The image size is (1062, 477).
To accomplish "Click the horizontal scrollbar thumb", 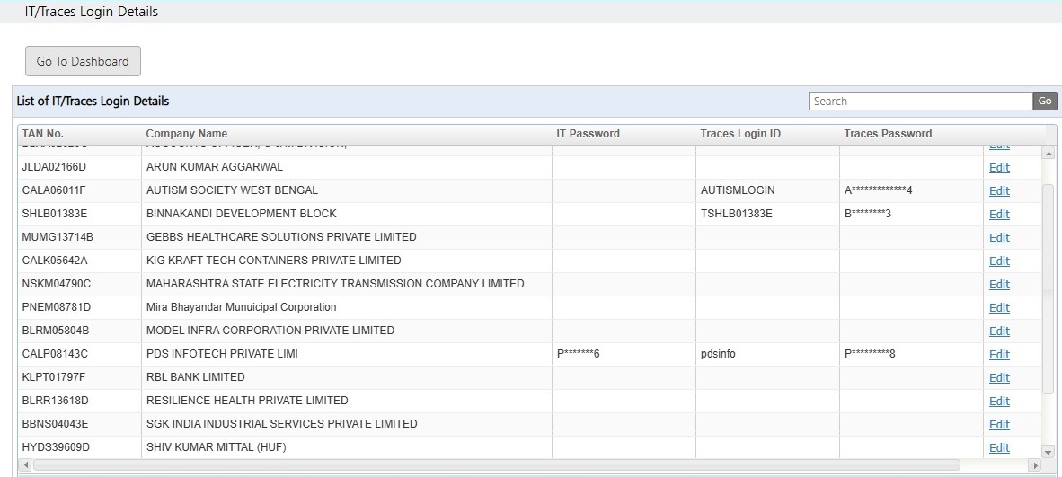I will click(x=497, y=465).
